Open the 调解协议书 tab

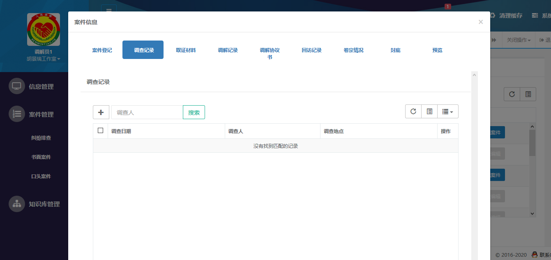270,50
